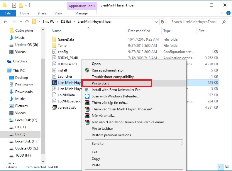The width and height of the screenshot is (232, 171).
Task: Select the Temp folder icon
Action: [x=54, y=45]
